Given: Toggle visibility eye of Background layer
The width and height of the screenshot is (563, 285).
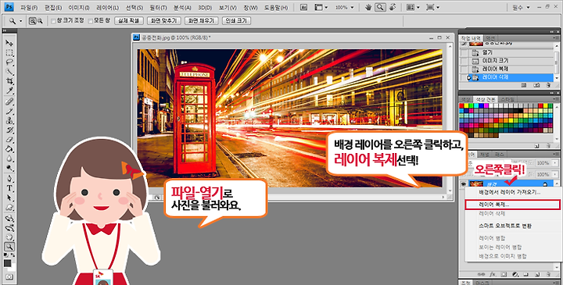Looking at the screenshot, I should [x=464, y=184].
